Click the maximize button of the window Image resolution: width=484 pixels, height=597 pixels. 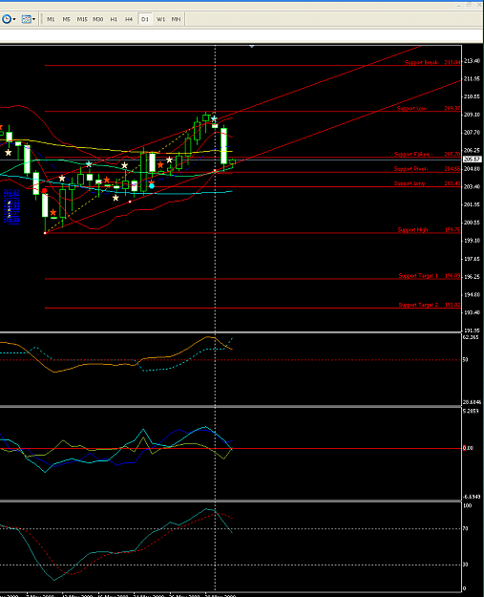click(x=469, y=5)
